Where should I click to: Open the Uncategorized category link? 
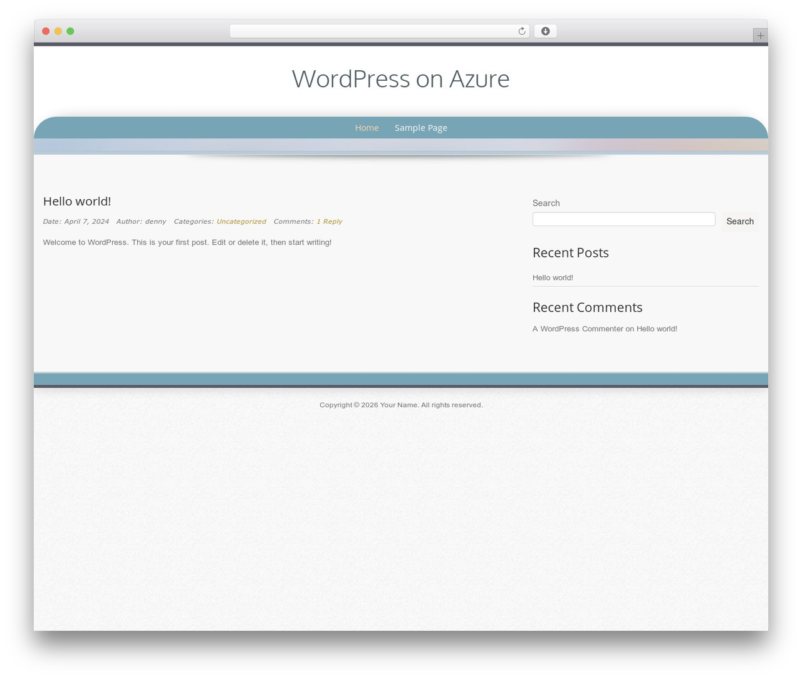pyautogui.click(x=241, y=222)
